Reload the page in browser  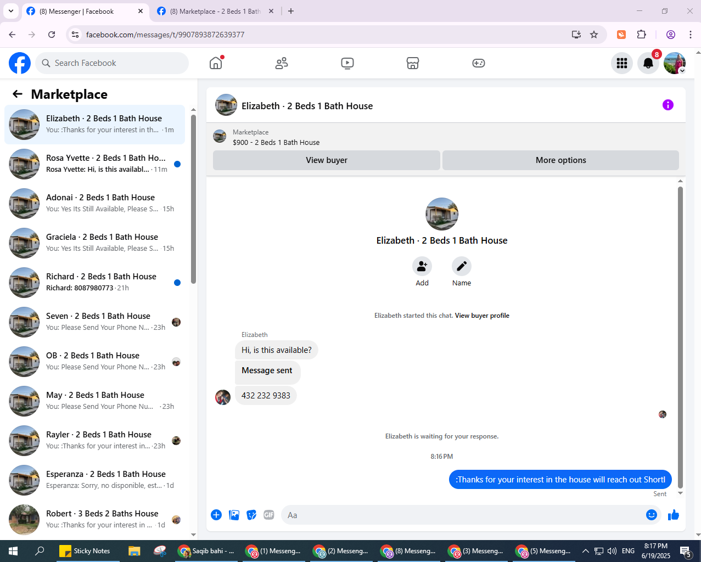(52, 35)
